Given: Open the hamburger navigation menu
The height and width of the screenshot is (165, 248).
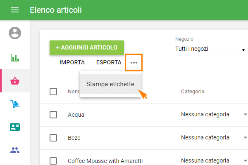Looking at the screenshot, I should click(x=15, y=10).
